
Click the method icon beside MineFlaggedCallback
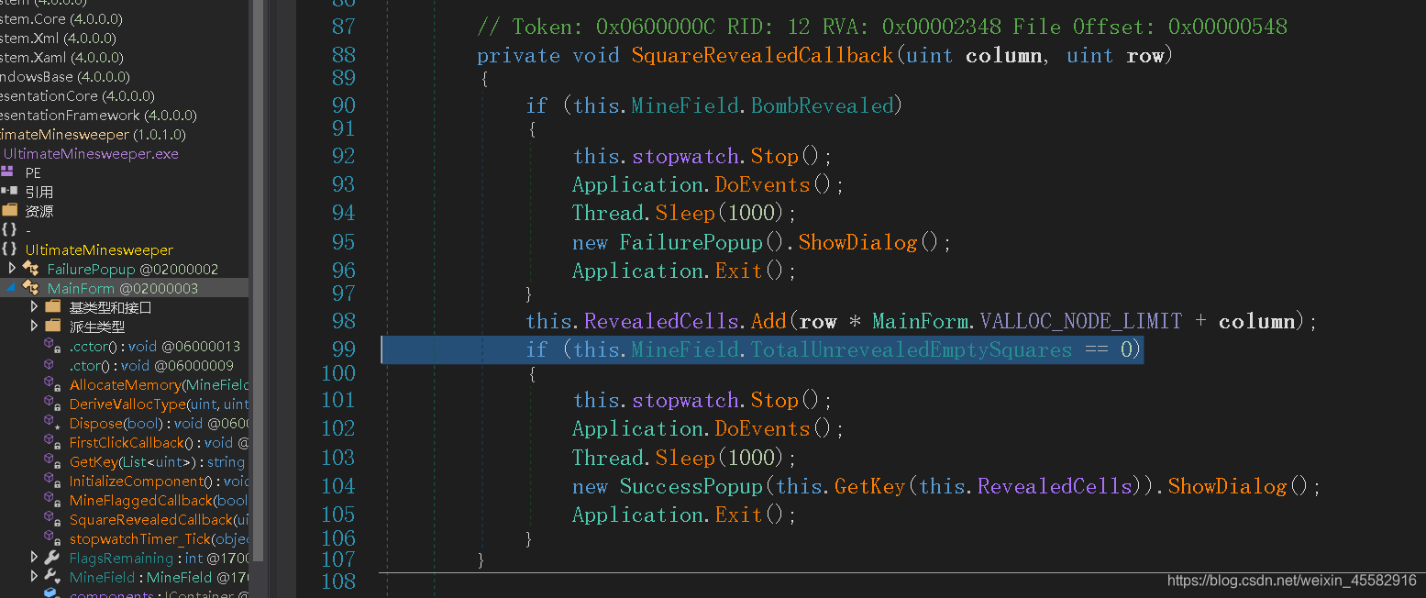[x=53, y=500]
